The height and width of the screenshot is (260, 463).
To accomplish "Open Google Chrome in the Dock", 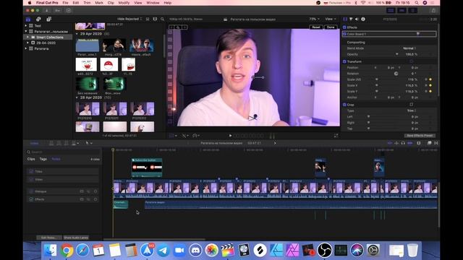I will (67, 251).
